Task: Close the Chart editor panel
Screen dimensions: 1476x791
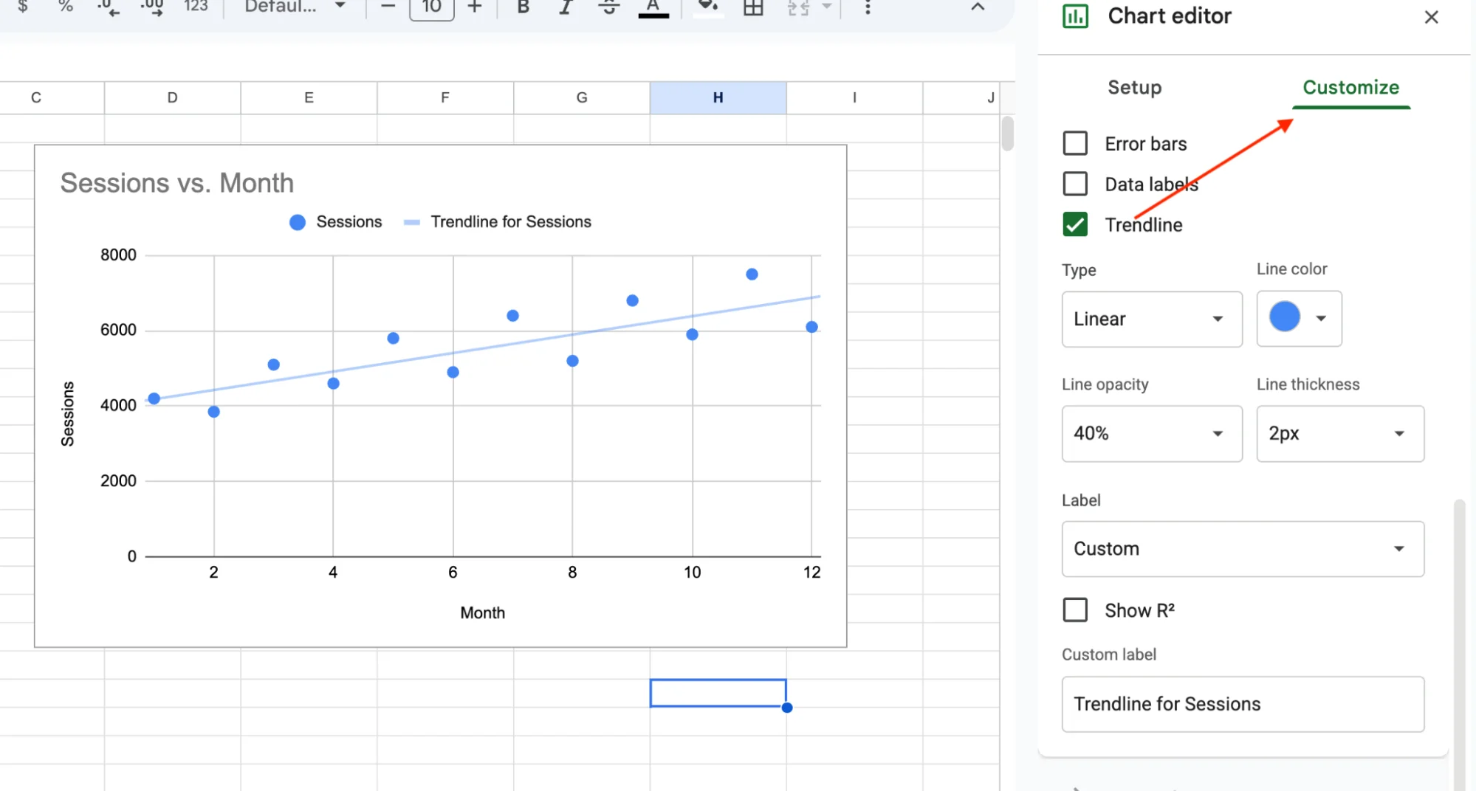Action: pos(1431,16)
